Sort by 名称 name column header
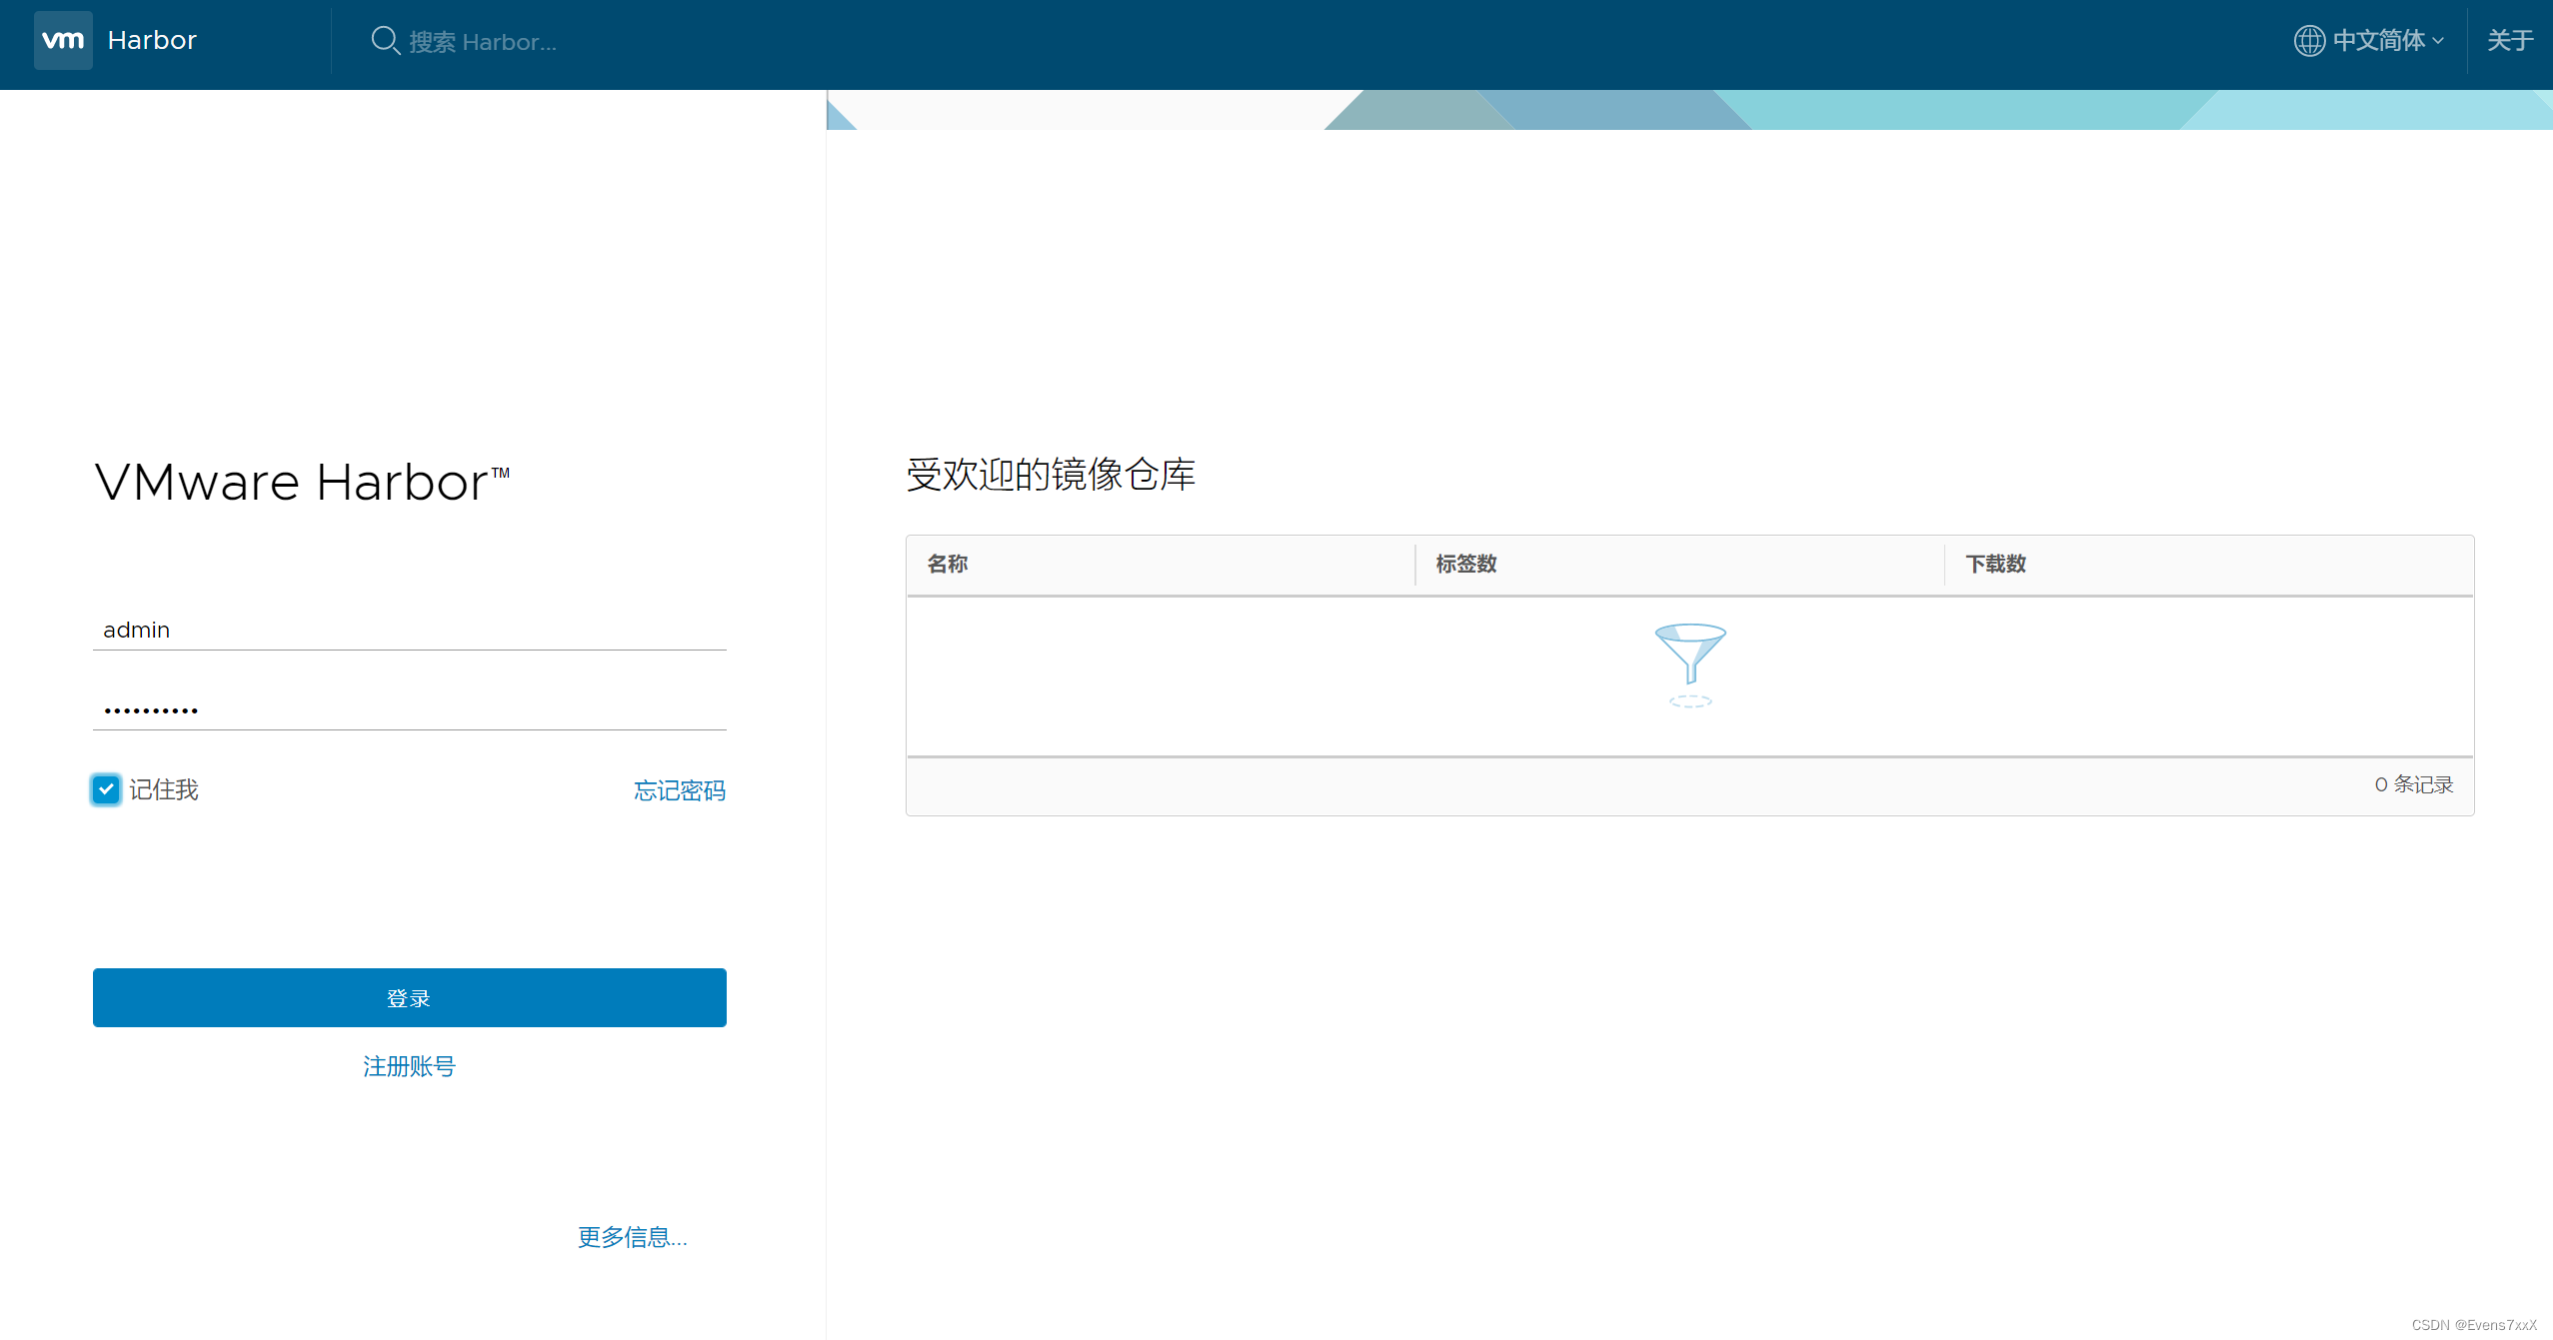Image resolution: width=2553 pixels, height=1340 pixels. tap(947, 564)
